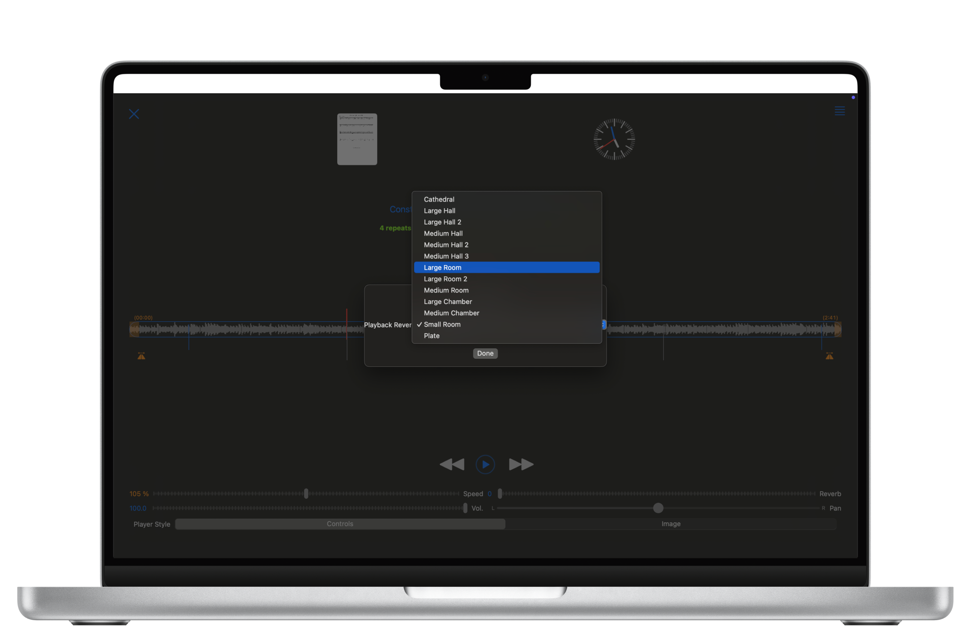
Task: Choose Plate from the reverb list
Action: (431, 336)
